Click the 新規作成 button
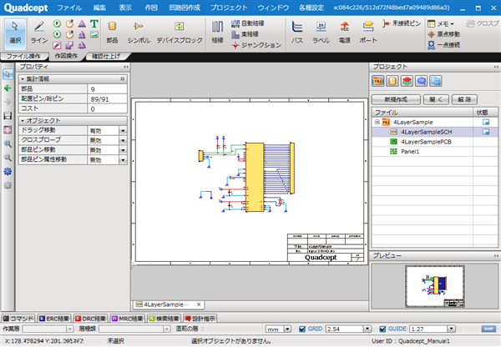Viewport: 501px width, 347px height. pyautogui.click(x=396, y=99)
